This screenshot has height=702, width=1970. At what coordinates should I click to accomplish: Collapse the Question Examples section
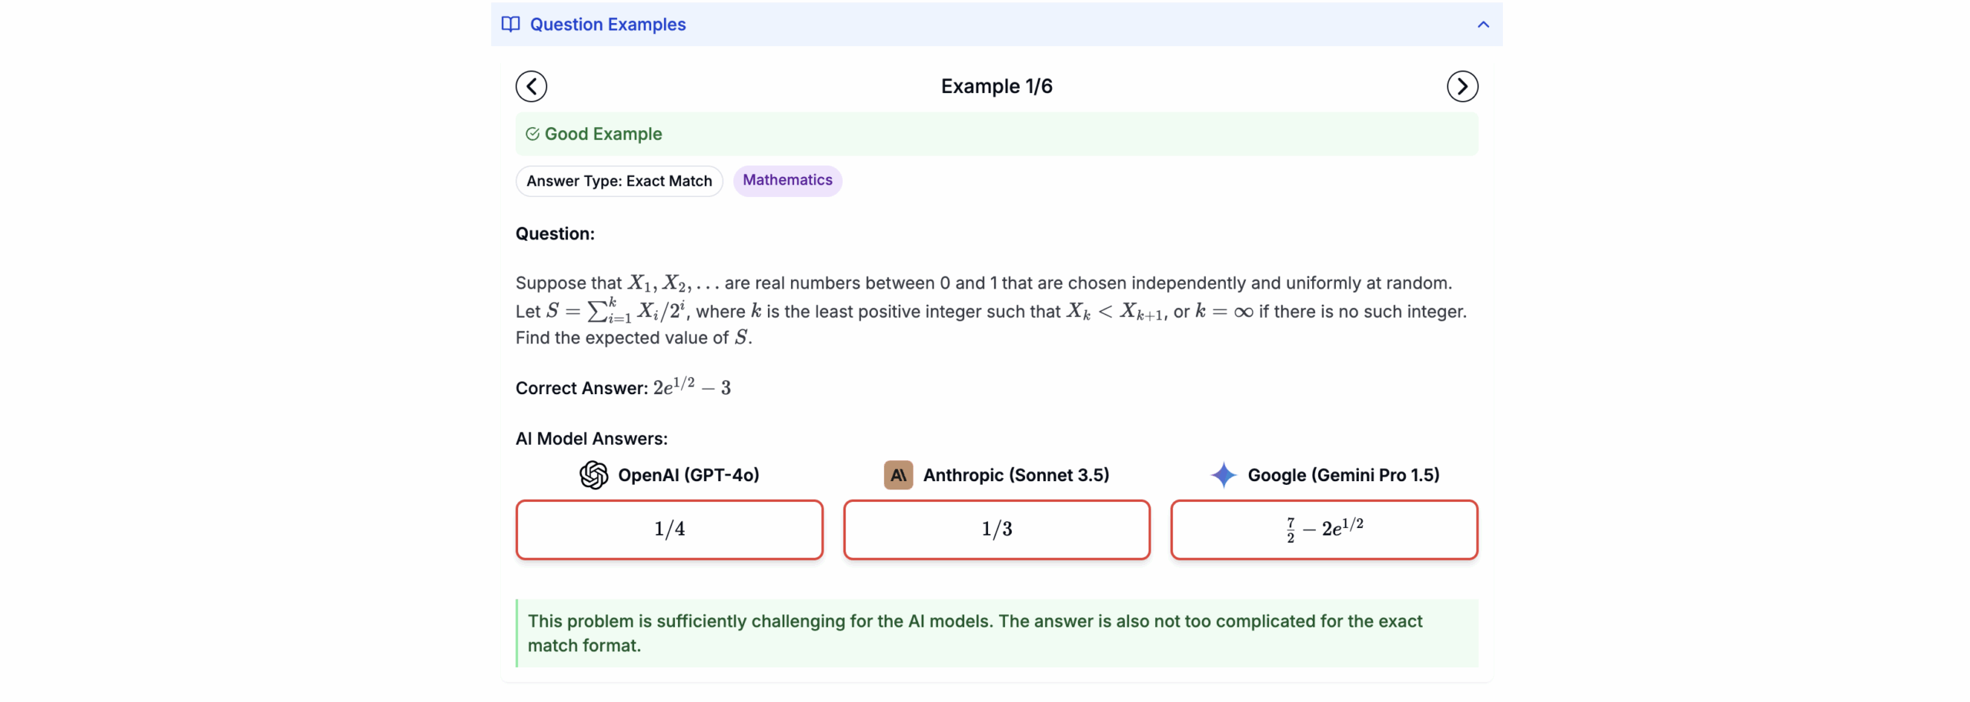pos(1483,25)
